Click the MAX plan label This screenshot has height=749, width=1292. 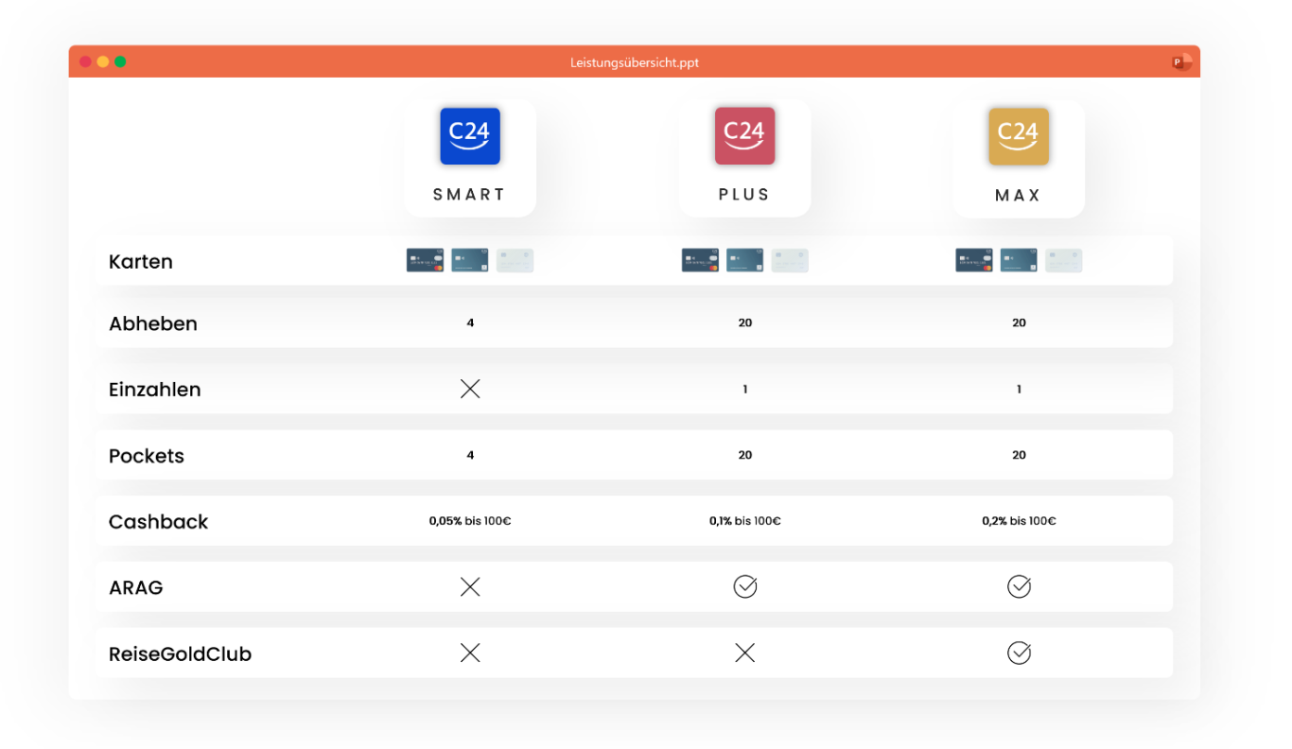1019,195
